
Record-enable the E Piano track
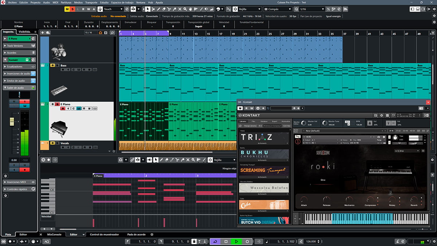(x=63, y=109)
